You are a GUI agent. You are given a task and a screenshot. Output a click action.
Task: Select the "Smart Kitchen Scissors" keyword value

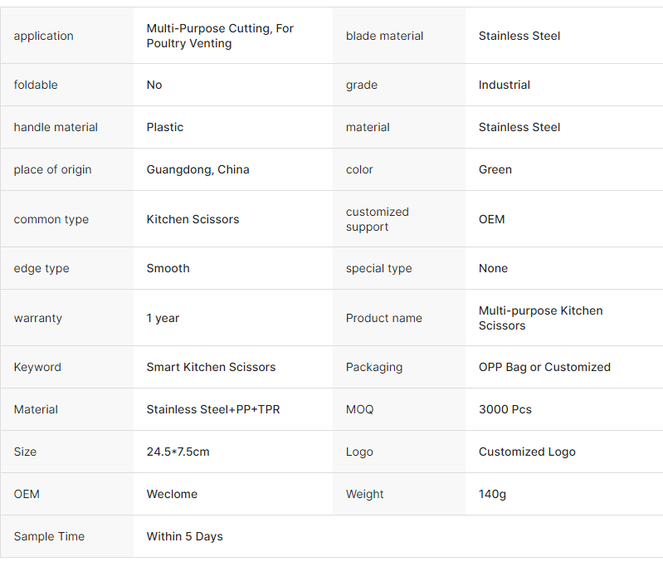pyautogui.click(x=211, y=367)
